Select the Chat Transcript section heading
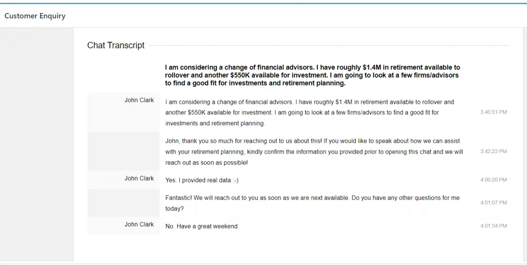Screen dimensions: 527x265 (x=116, y=45)
